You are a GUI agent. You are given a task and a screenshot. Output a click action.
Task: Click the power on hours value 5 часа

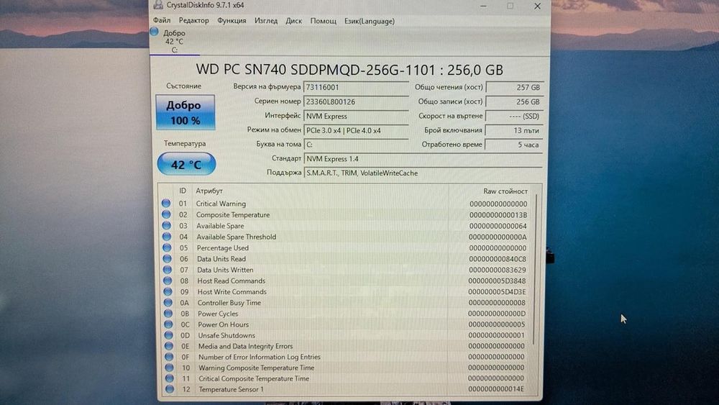point(514,145)
